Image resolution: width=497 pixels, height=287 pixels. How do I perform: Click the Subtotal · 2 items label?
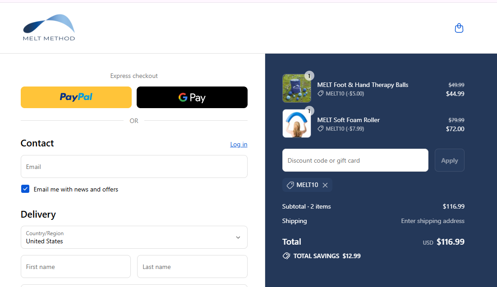[x=307, y=206]
